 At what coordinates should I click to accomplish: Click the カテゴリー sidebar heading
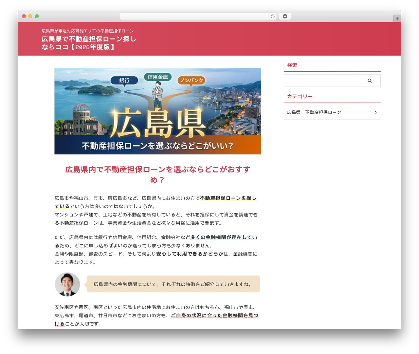tap(300, 96)
